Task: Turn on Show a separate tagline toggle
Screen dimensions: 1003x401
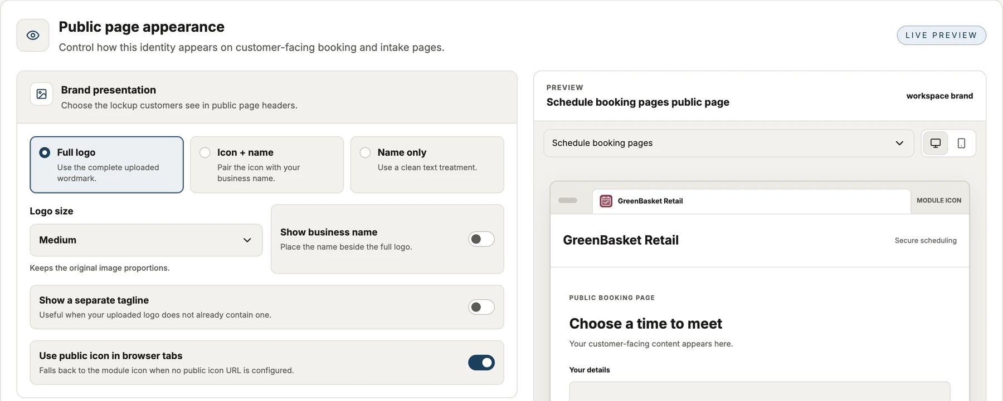Action: [481, 307]
